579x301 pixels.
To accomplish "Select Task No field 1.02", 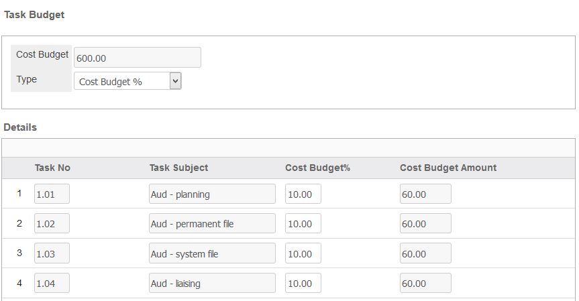I will [52, 223].
